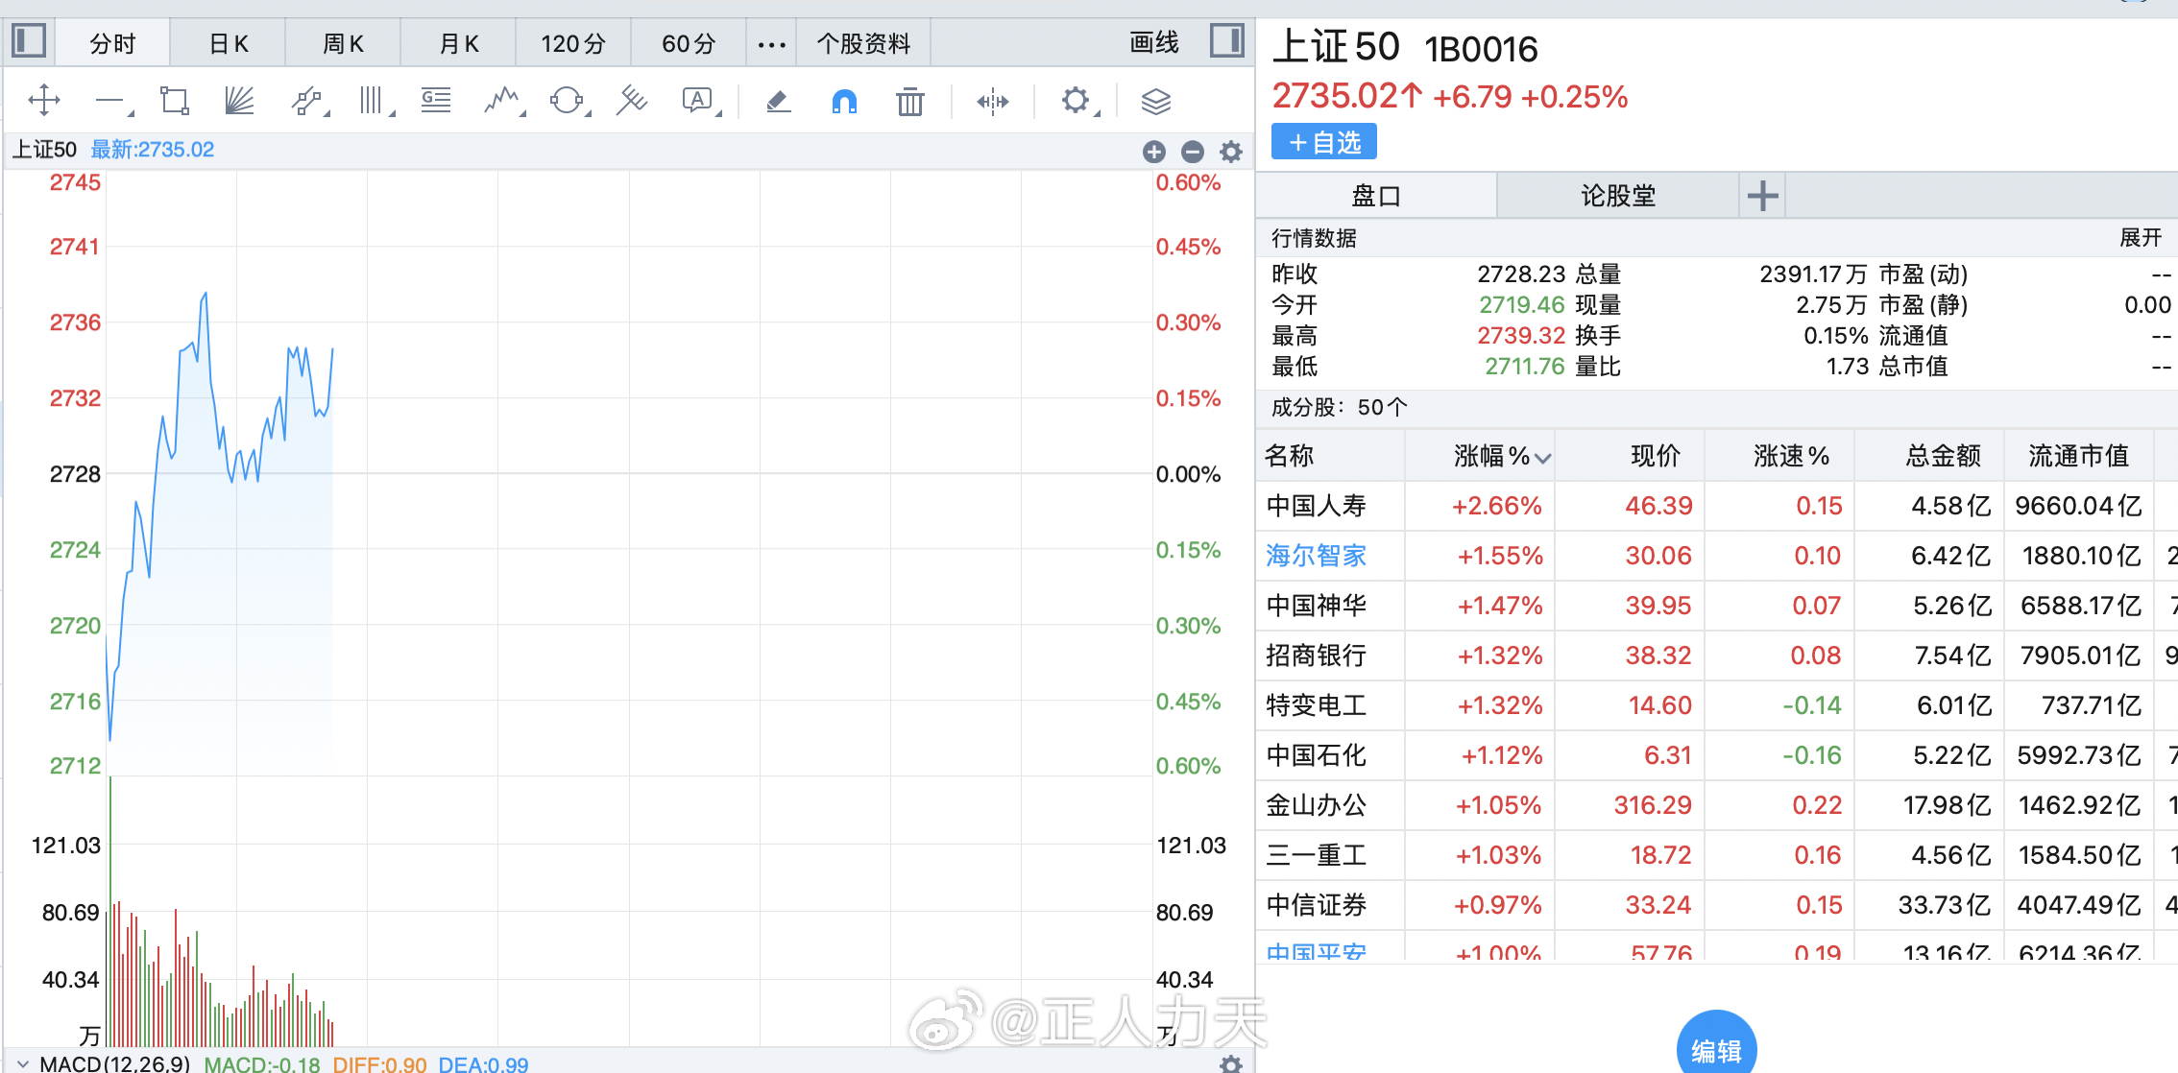Screen dimensions: 2178x1073
Task: Toggle the magnet snap tool
Action: 844,100
